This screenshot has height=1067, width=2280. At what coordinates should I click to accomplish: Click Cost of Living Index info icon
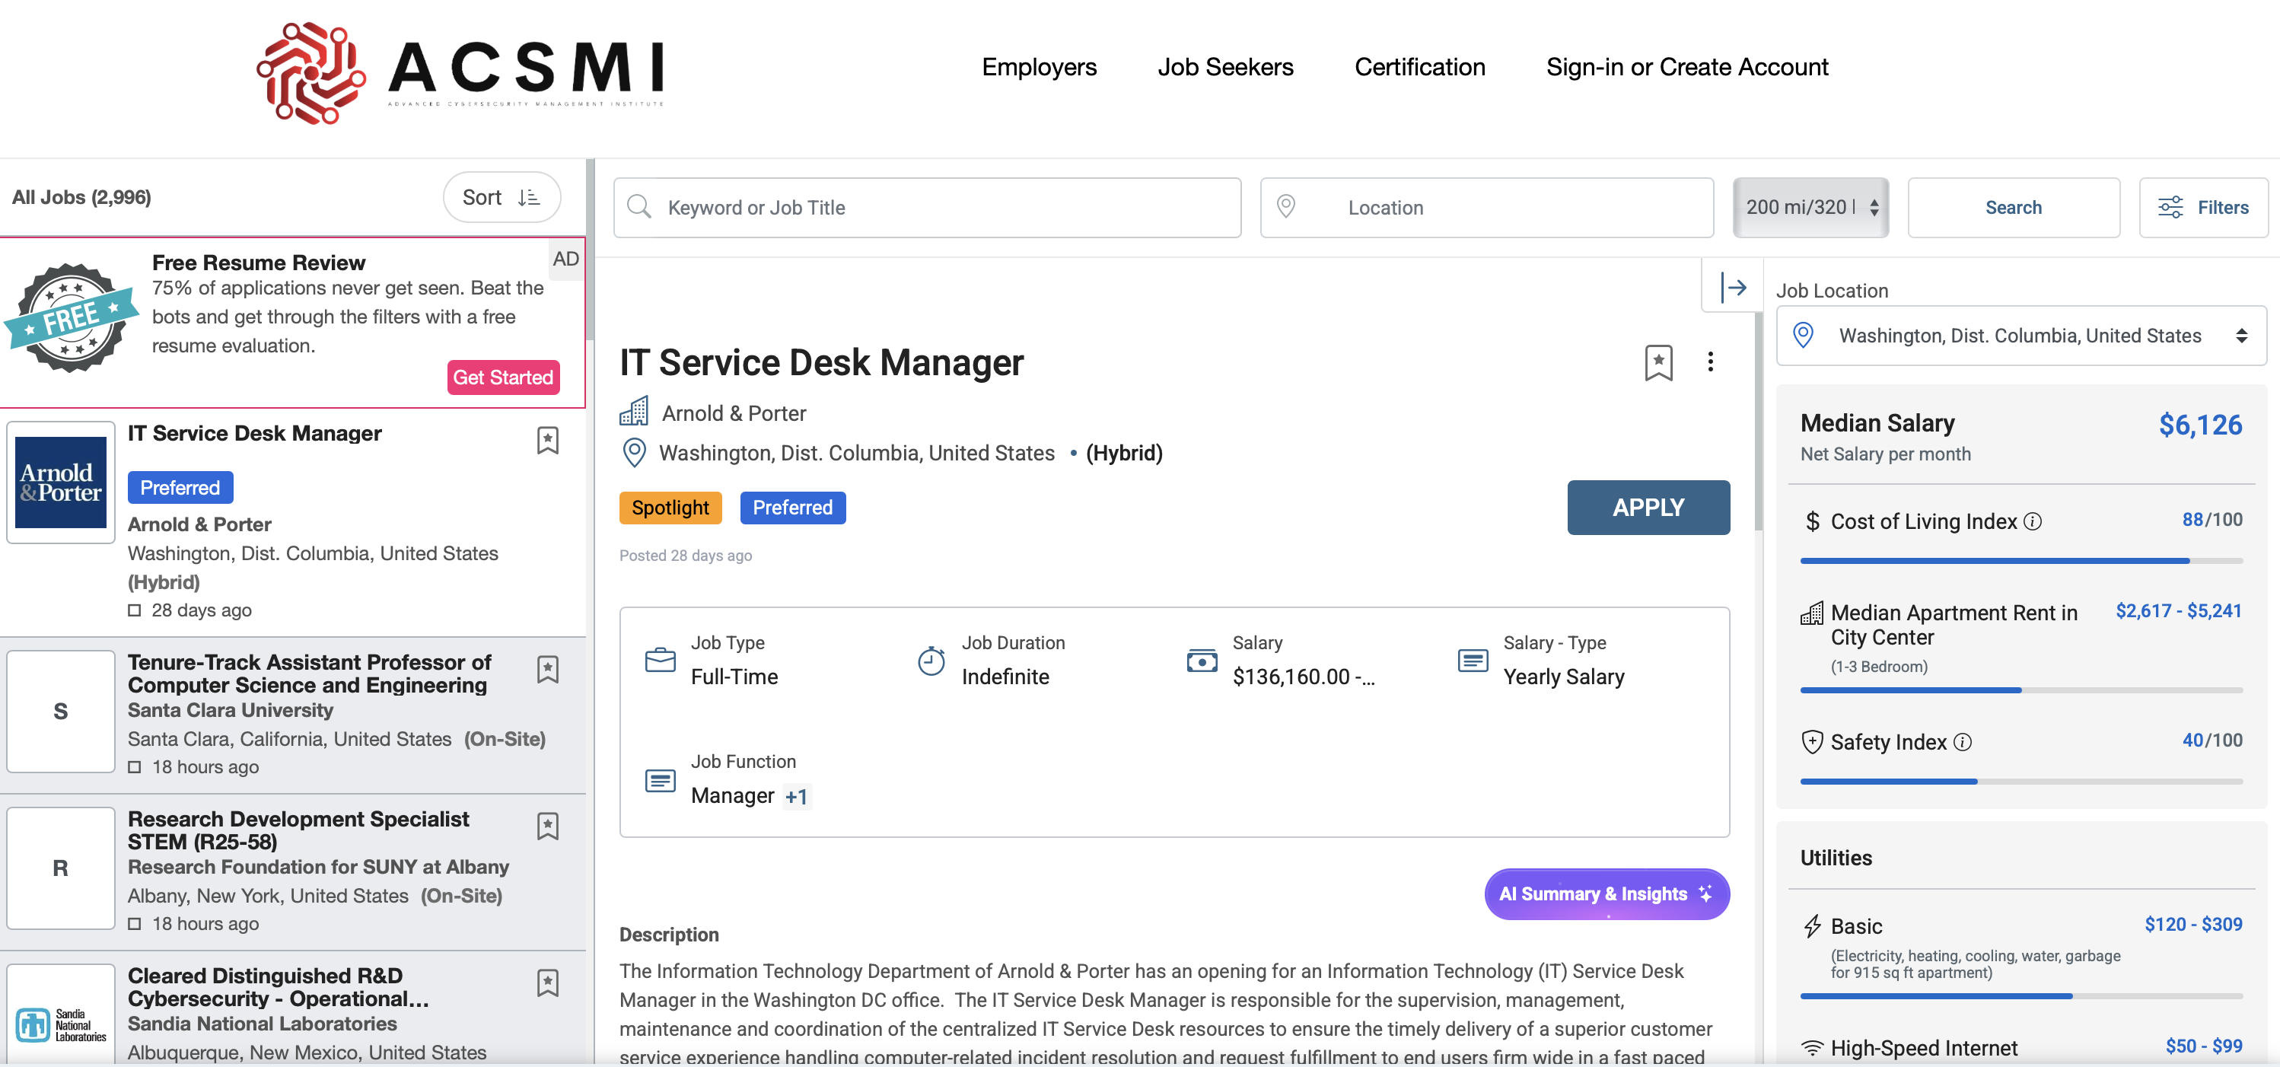click(2033, 521)
